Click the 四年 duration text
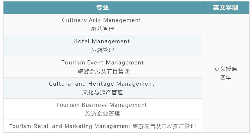This screenshot has height=137, width=252. click(x=225, y=78)
